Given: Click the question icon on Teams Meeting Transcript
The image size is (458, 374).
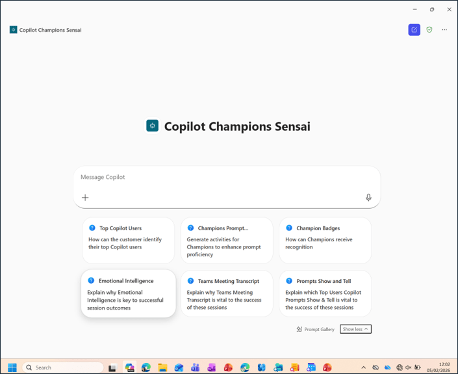Looking at the screenshot, I should 190,281.
